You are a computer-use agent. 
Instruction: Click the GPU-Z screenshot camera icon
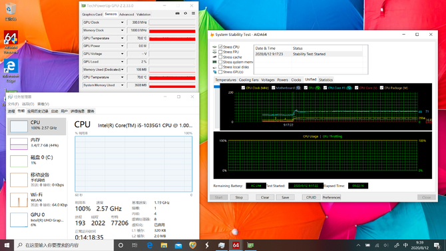coord(178,13)
